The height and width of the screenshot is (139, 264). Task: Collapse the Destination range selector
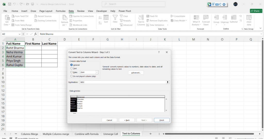(168, 82)
